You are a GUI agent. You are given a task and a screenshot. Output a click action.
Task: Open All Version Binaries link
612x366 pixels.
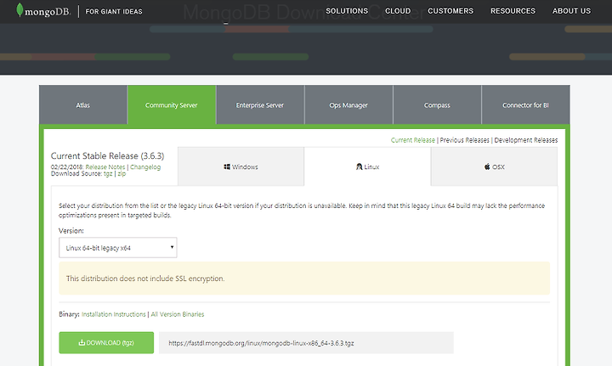(x=178, y=314)
